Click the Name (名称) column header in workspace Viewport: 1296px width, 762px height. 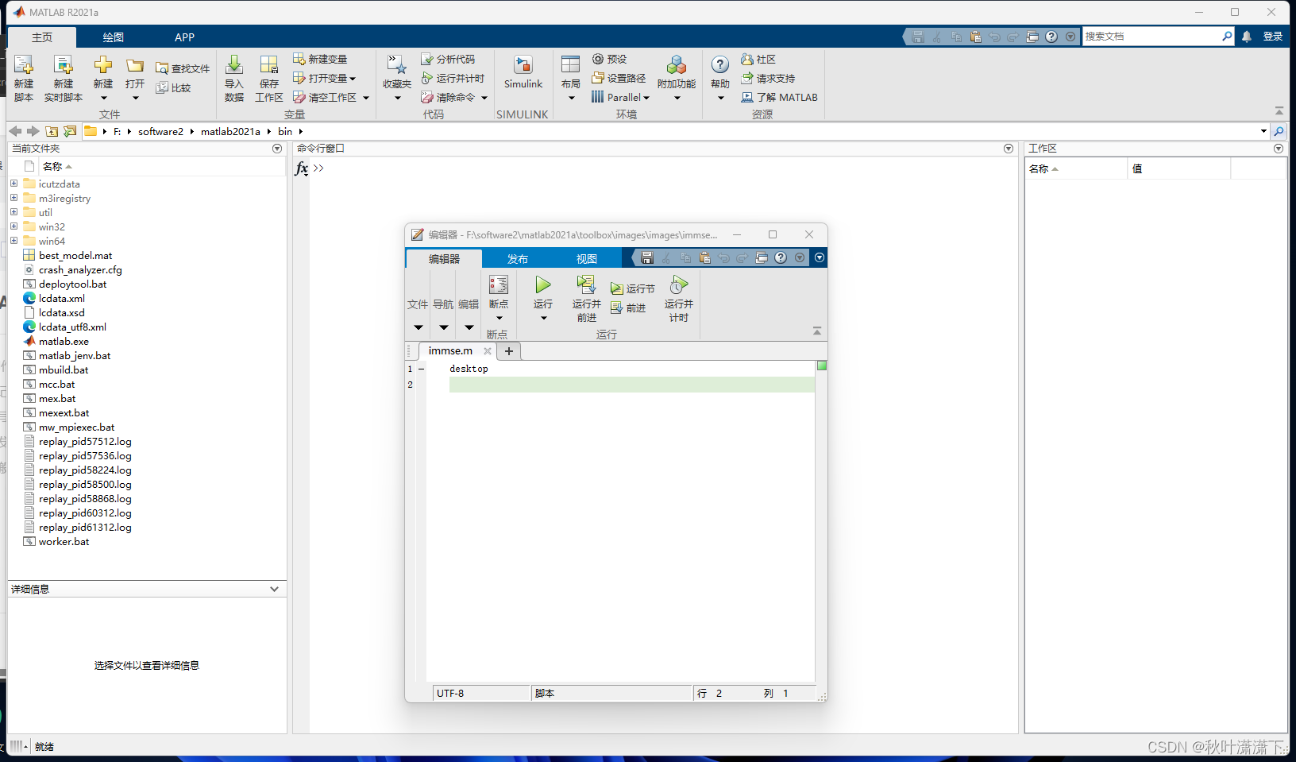pos(1076,168)
